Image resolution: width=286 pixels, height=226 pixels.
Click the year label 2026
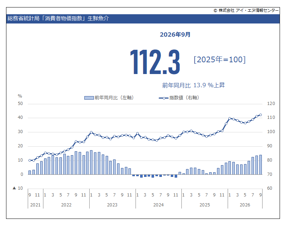click(x=245, y=205)
